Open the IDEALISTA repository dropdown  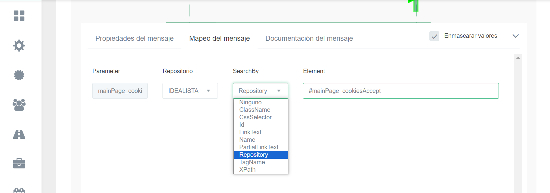tap(190, 91)
